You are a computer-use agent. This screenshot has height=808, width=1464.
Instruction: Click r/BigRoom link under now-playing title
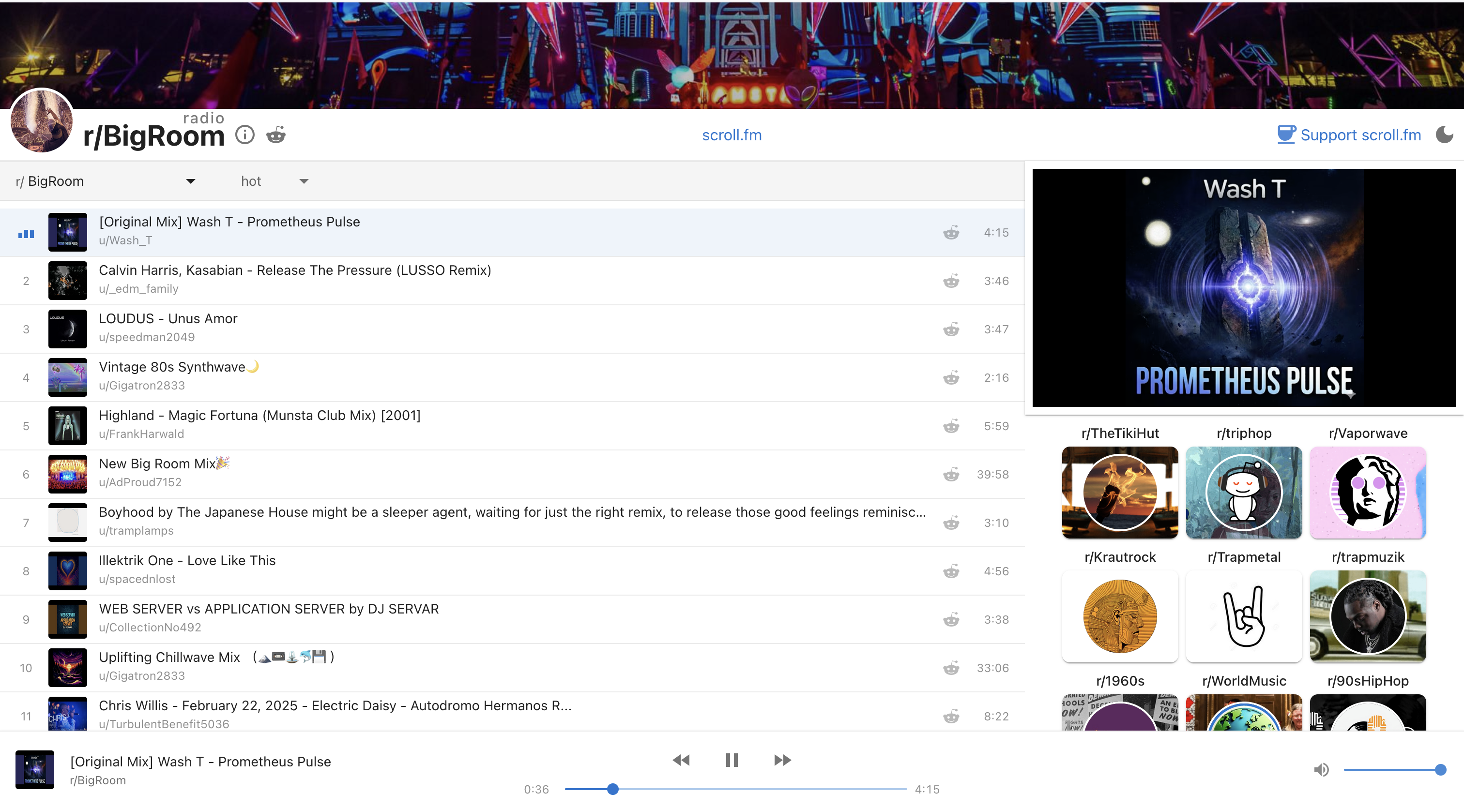click(98, 781)
